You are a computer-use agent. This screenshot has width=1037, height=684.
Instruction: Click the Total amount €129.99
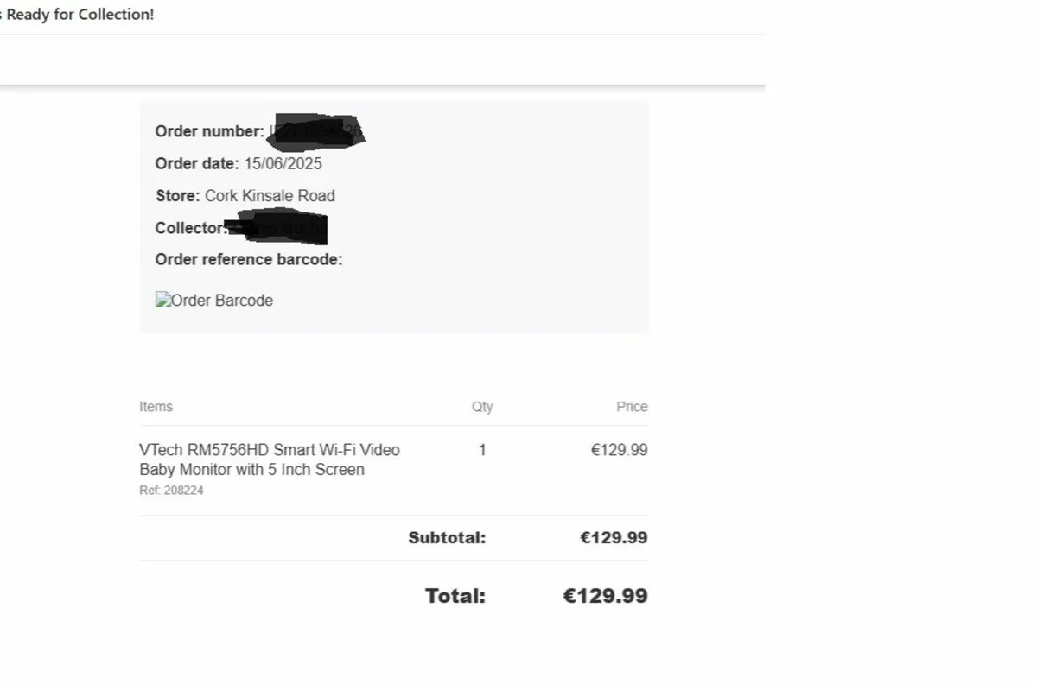point(605,596)
